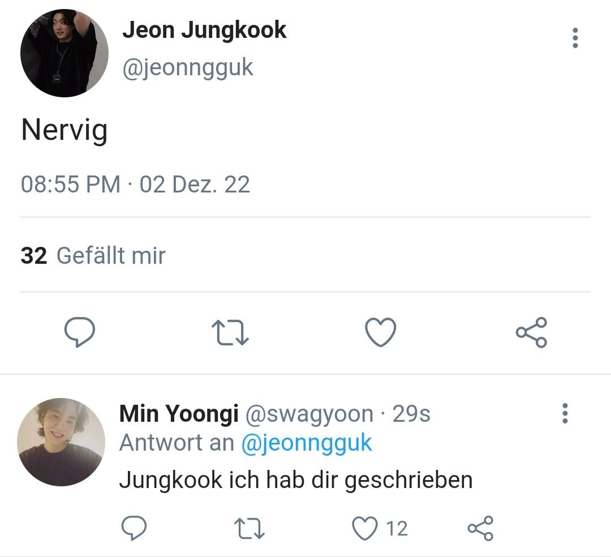Click the @jeonngguk handle under the name
The width and height of the screenshot is (611, 557).
188,68
